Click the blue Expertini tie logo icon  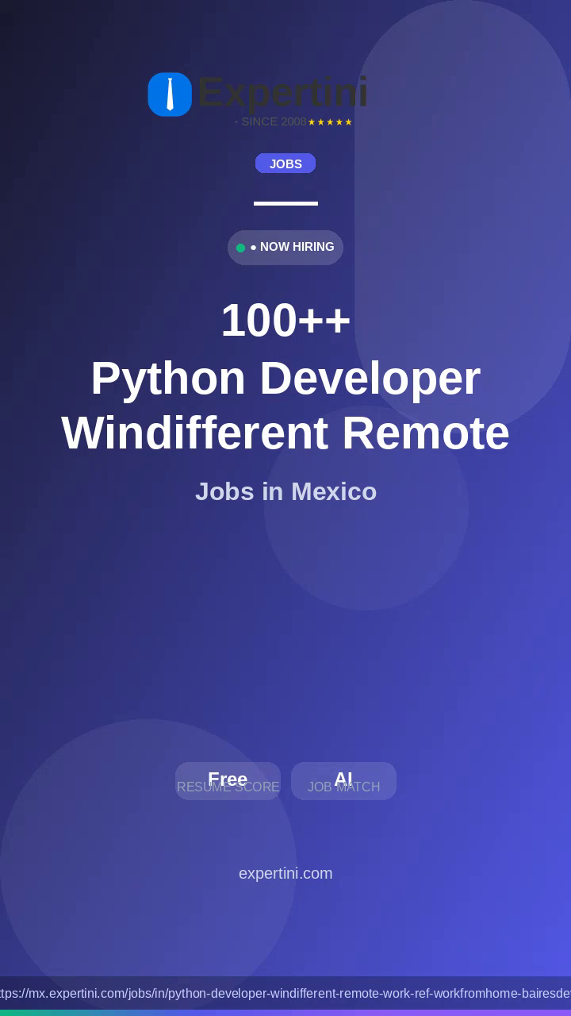pyautogui.click(x=170, y=94)
